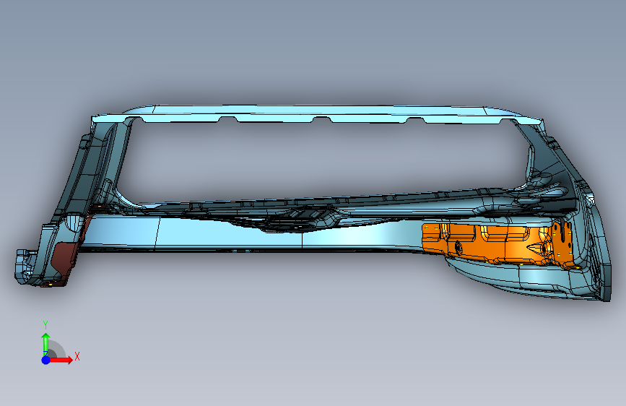Click the red X axis arrow of the triad
626x406 pixels.
coord(61,360)
